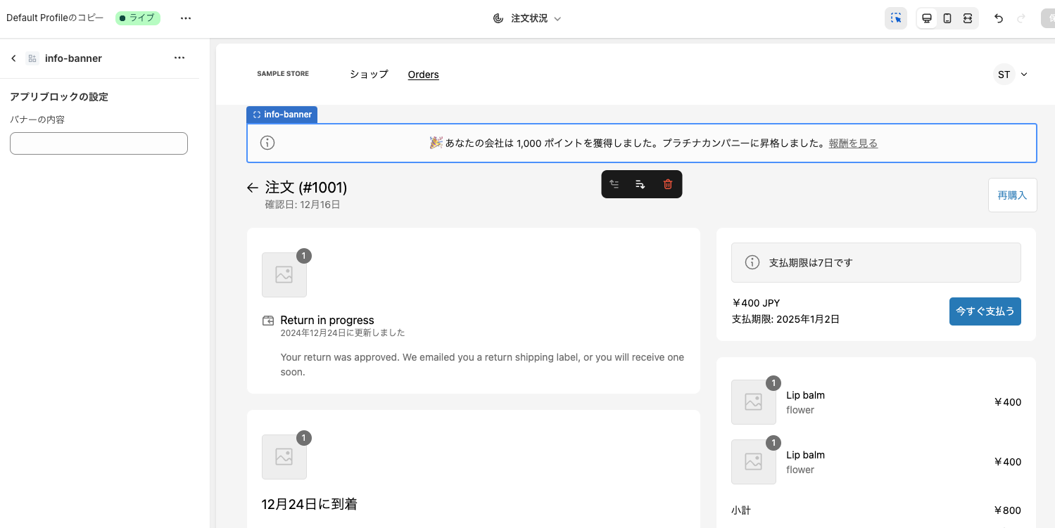Delete the info-banner block with trash icon
This screenshot has width=1055, height=528.
(x=668, y=184)
